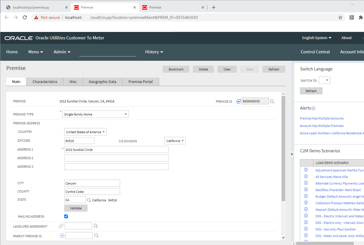364x245 pixels.
Task: Open the Landlord Agreement search icon
Action: pyautogui.click(x=96, y=226)
